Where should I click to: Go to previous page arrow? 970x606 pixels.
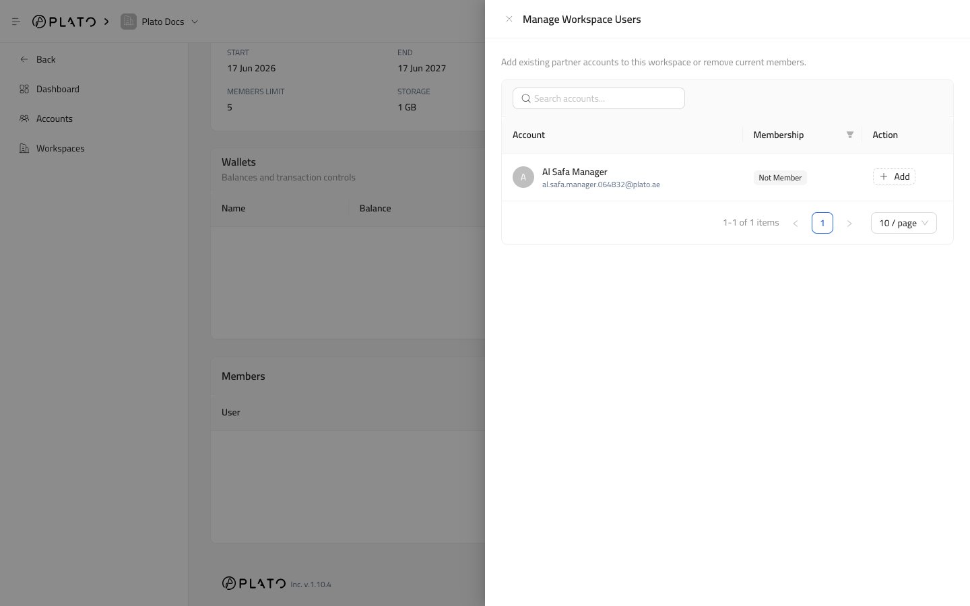coord(796,223)
